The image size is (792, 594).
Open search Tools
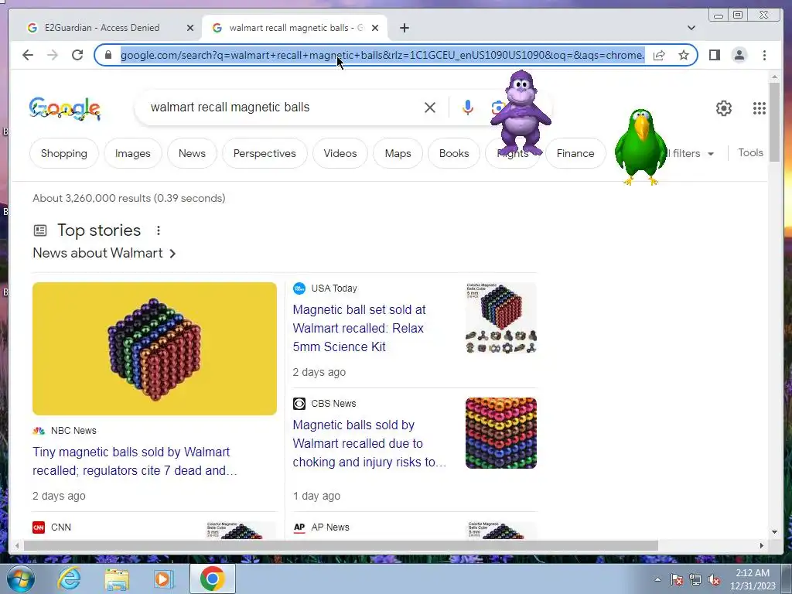point(750,152)
